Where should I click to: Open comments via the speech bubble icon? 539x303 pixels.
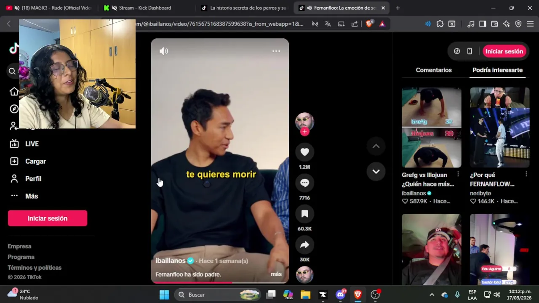coord(304,183)
